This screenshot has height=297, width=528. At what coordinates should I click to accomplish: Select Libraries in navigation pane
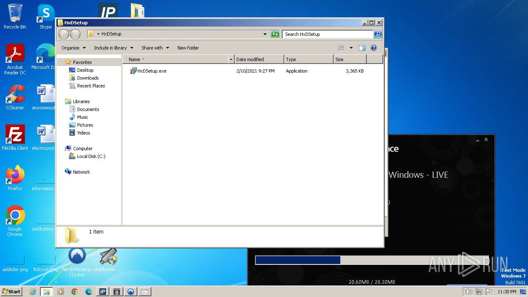point(81,101)
